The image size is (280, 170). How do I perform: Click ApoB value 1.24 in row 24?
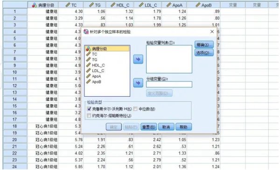pos(203,167)
